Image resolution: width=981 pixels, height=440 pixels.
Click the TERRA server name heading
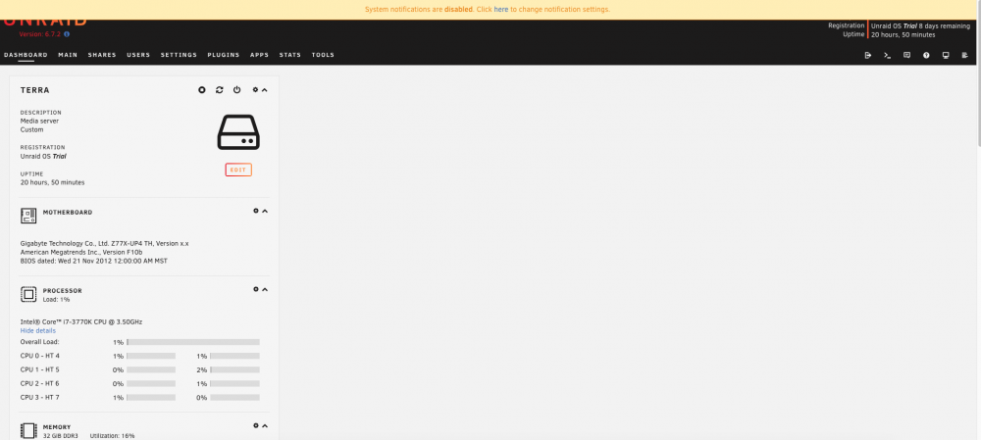pos(35,90)
